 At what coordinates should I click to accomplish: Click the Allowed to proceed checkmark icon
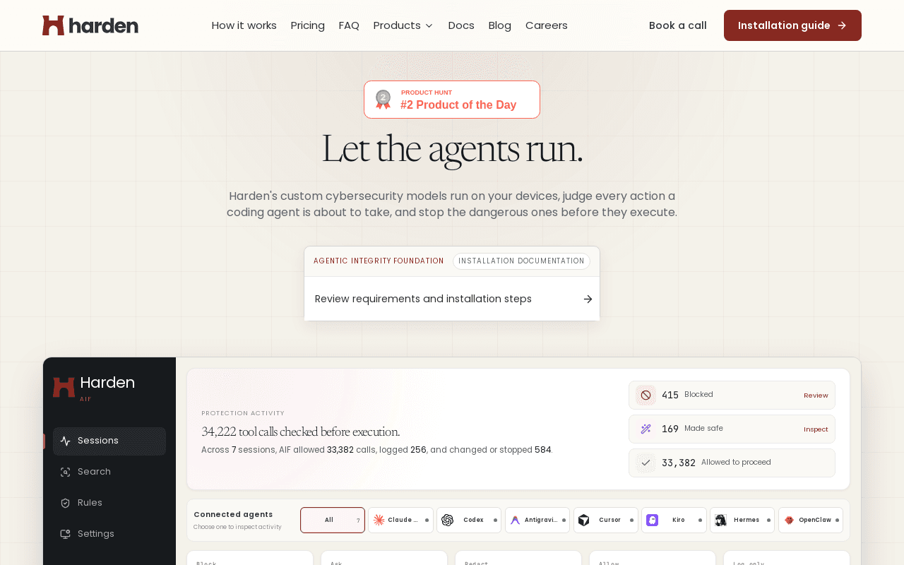pyautogui.click(x=646, y=463)
